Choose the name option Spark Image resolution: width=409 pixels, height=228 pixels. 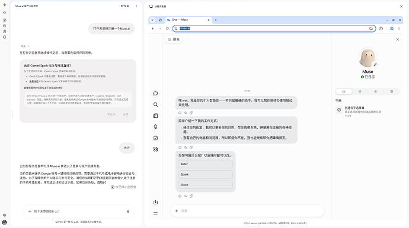coord(206,174)
